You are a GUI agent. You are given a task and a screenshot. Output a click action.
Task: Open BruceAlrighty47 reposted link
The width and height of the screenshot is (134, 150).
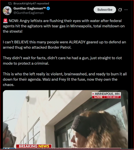31,4
